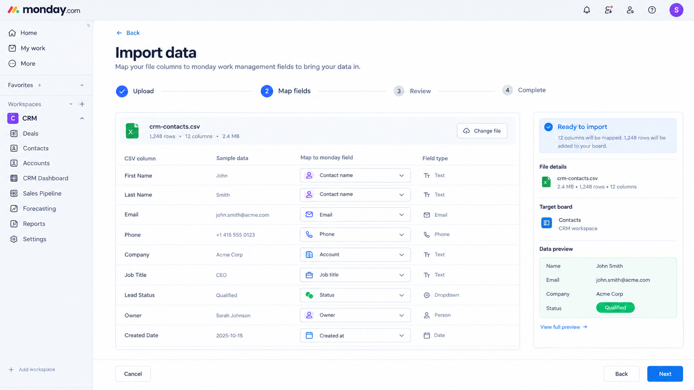The image size is (694, 390).
Task: Click the +1 415 555 0123 sample value
Action: (235, 235)
